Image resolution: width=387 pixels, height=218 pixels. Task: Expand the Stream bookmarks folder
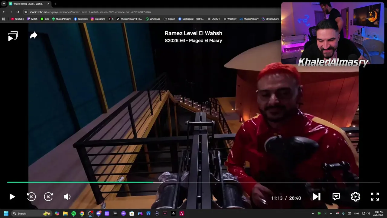coord(169,19)
